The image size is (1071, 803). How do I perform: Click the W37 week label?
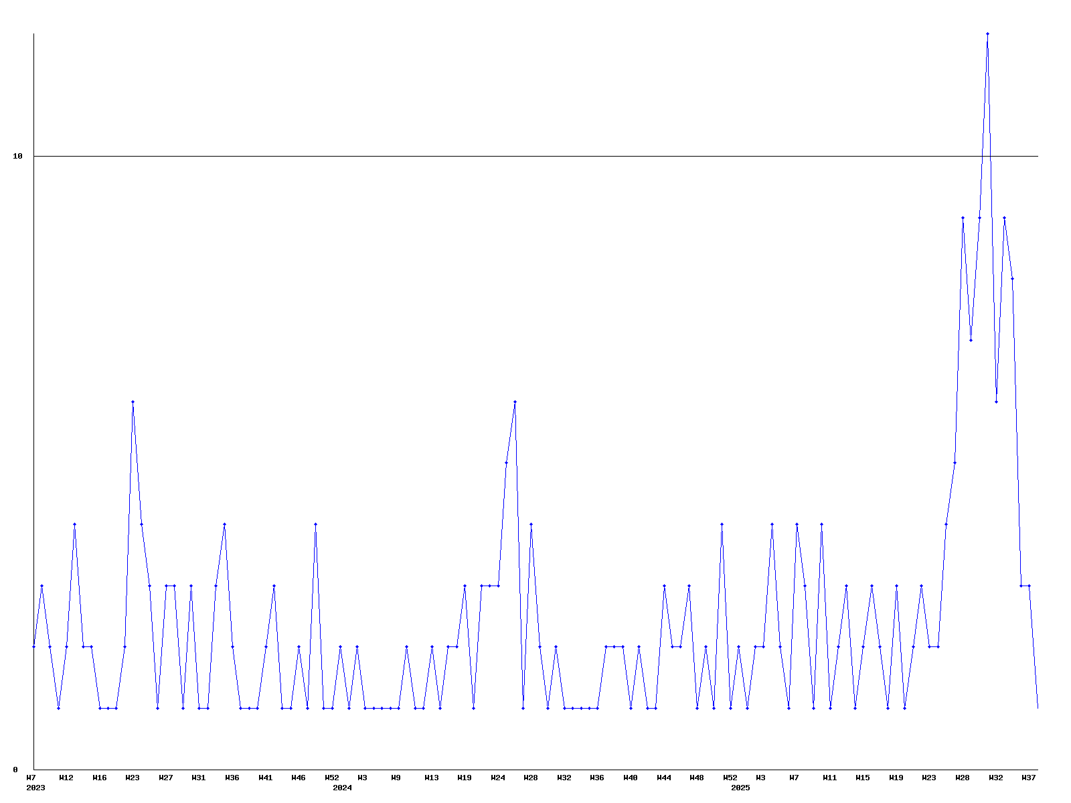[1029, 778]
